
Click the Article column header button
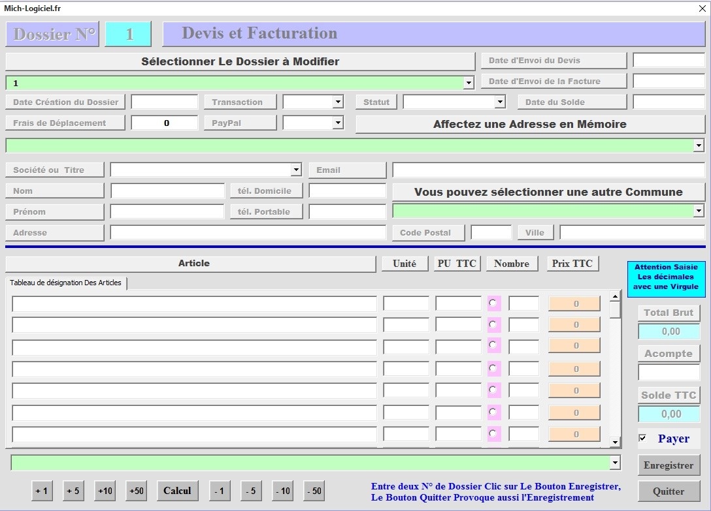coord(191,264)
